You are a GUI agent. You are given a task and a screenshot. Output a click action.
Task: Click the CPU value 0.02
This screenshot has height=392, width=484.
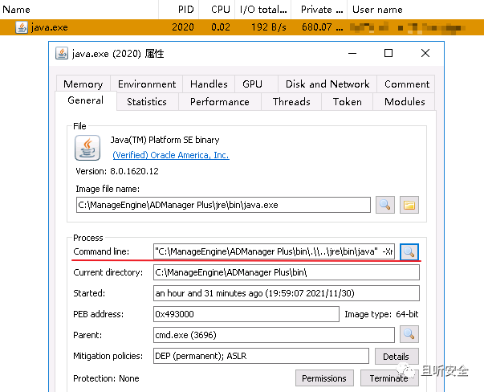pos(221,27)
